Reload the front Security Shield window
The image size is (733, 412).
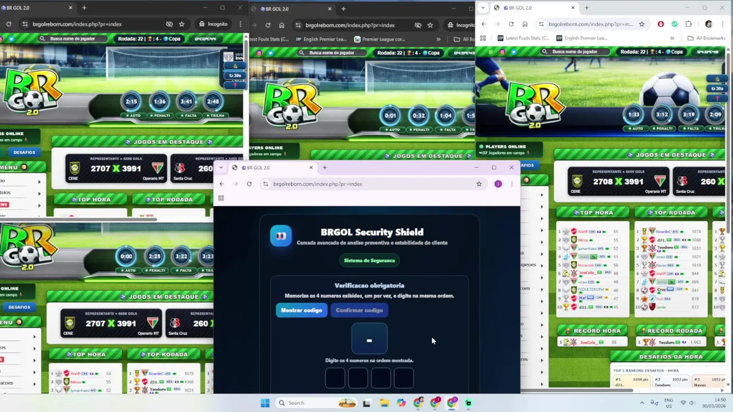[249, 184]
